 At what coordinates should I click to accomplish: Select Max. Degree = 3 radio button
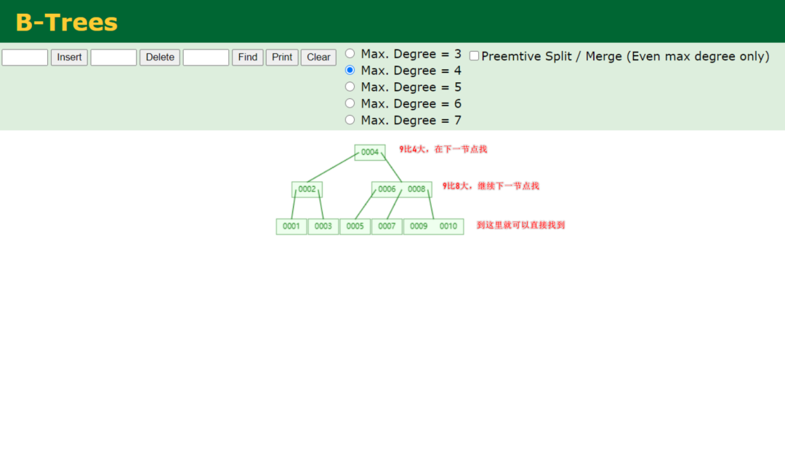(350, 53)
